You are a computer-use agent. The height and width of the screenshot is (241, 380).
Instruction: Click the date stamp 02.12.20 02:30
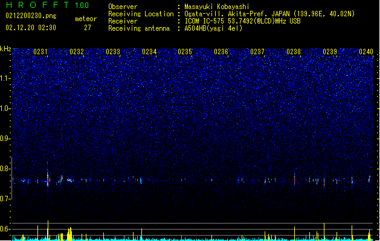(x=31, y=28)
